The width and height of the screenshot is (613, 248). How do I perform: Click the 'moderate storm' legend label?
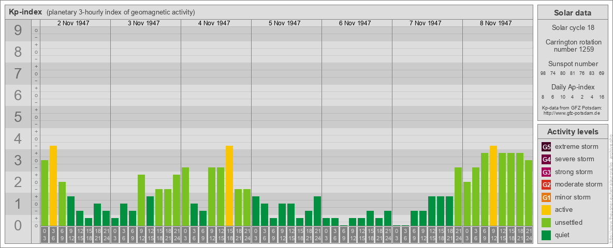[579, 184]
